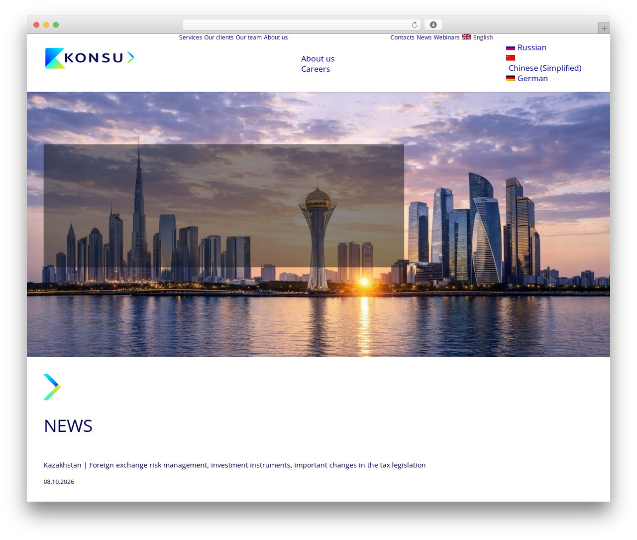637x540 pixels.
Task: Open Our team in the top menu
Action: coord(248,37)
